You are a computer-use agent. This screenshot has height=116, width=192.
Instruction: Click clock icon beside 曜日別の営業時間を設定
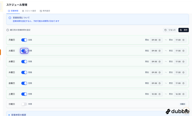(8, 30)
